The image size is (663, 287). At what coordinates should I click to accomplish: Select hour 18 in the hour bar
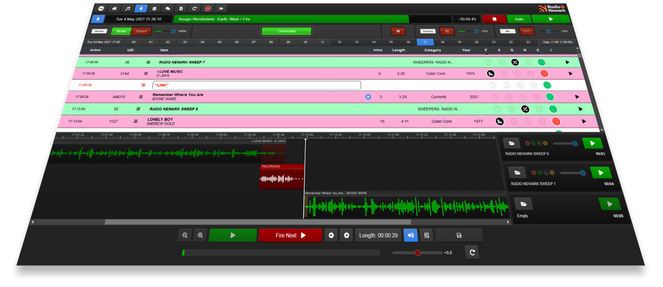click(x=442, y=42)
